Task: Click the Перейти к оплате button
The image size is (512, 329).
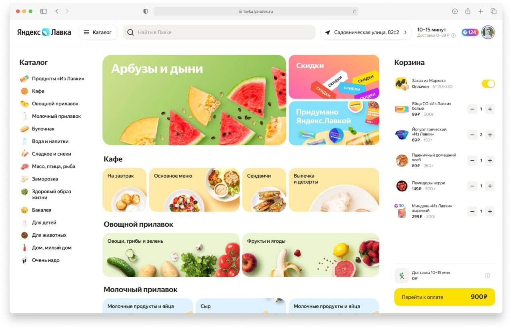Action: pos(444,297)
